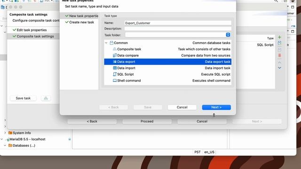The image size is (301, 169).
Task: Open the Composite task settings step
Action: tap(33, 36)
